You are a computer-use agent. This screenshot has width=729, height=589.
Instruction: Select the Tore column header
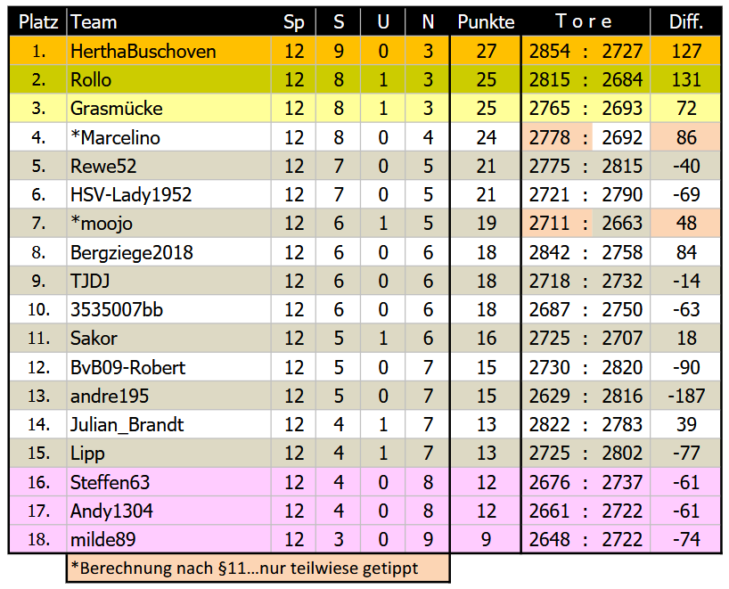click(x=585, y=22)
